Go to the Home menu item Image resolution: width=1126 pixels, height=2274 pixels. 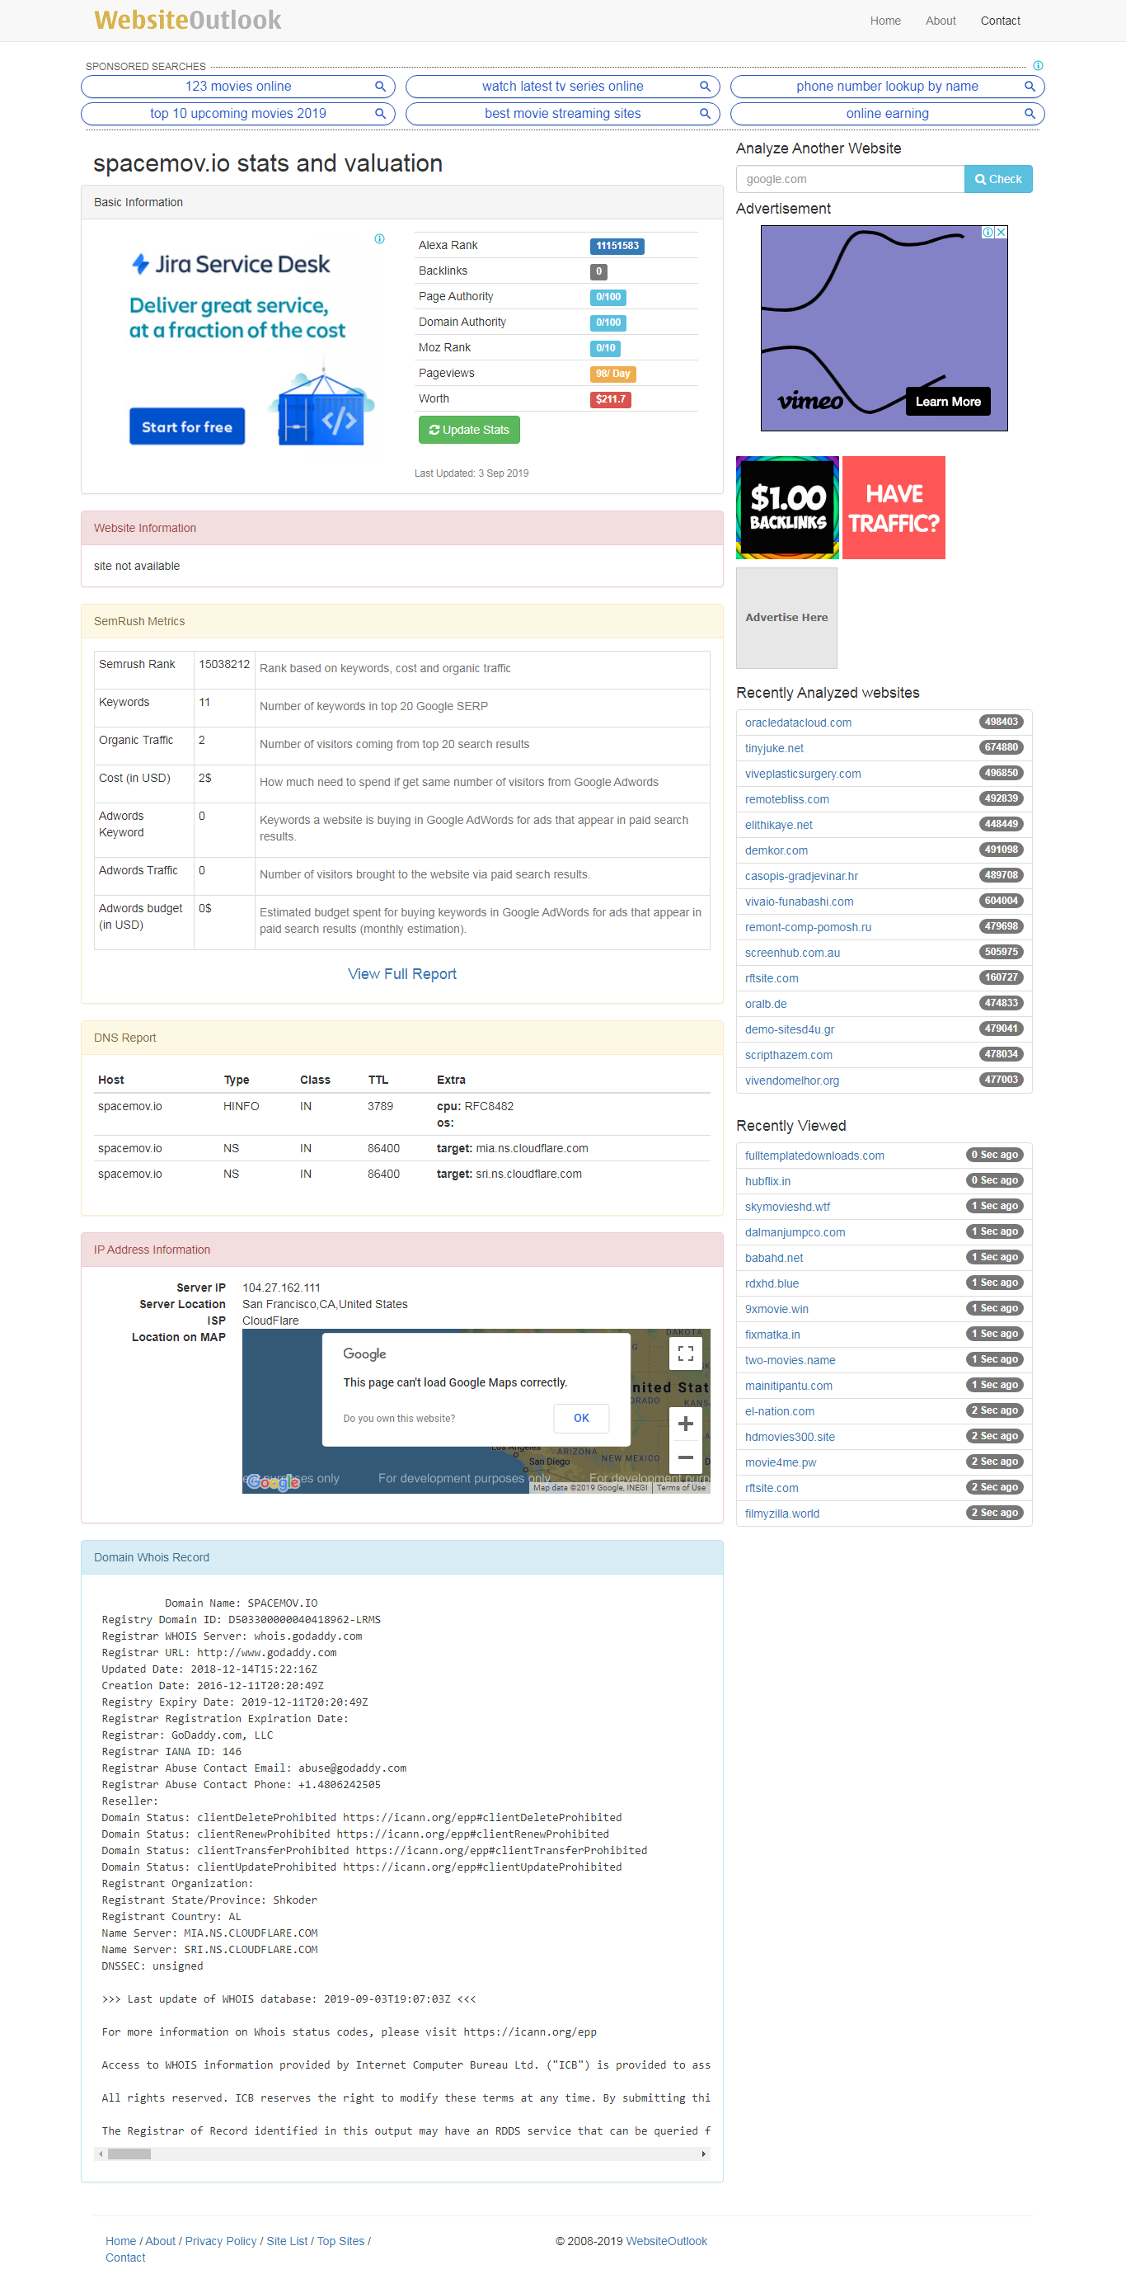point(885,21)
